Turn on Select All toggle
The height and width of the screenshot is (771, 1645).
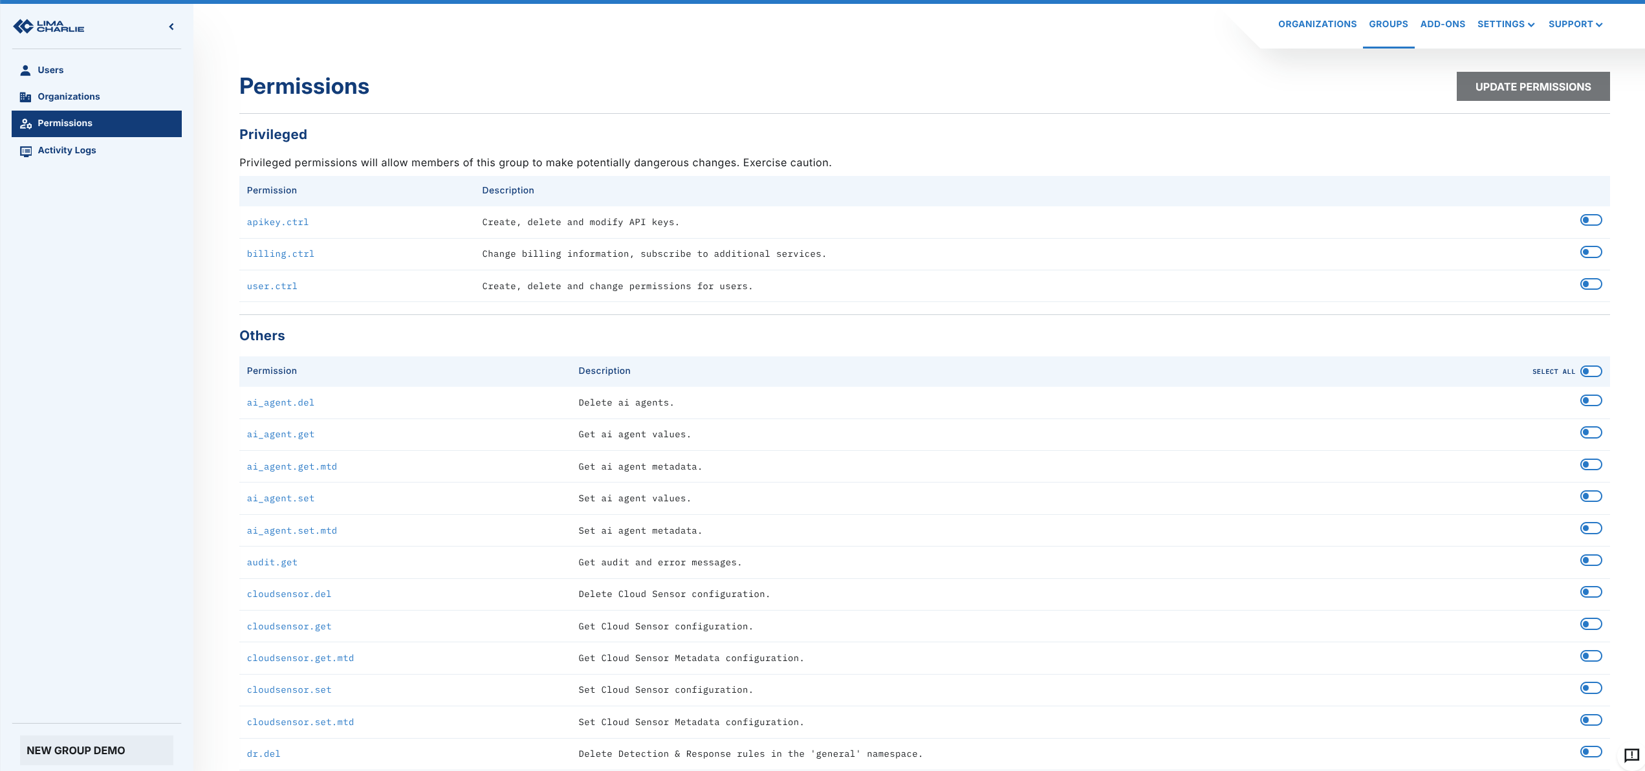click(1591, 371)
